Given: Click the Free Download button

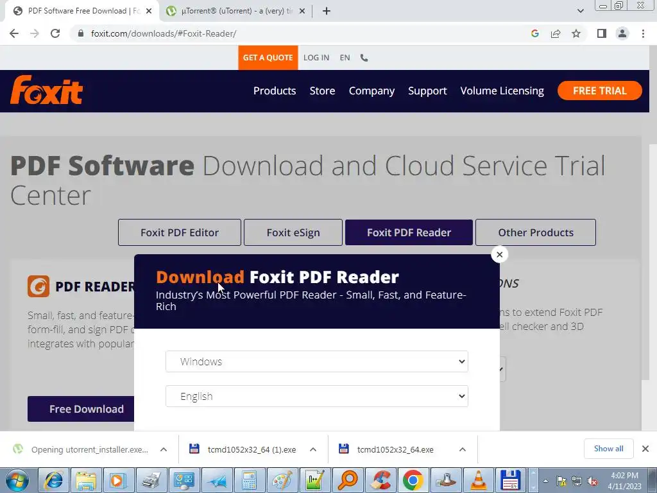Looking at the screenshot, I should pyautogui.click(x=81, y=409).
